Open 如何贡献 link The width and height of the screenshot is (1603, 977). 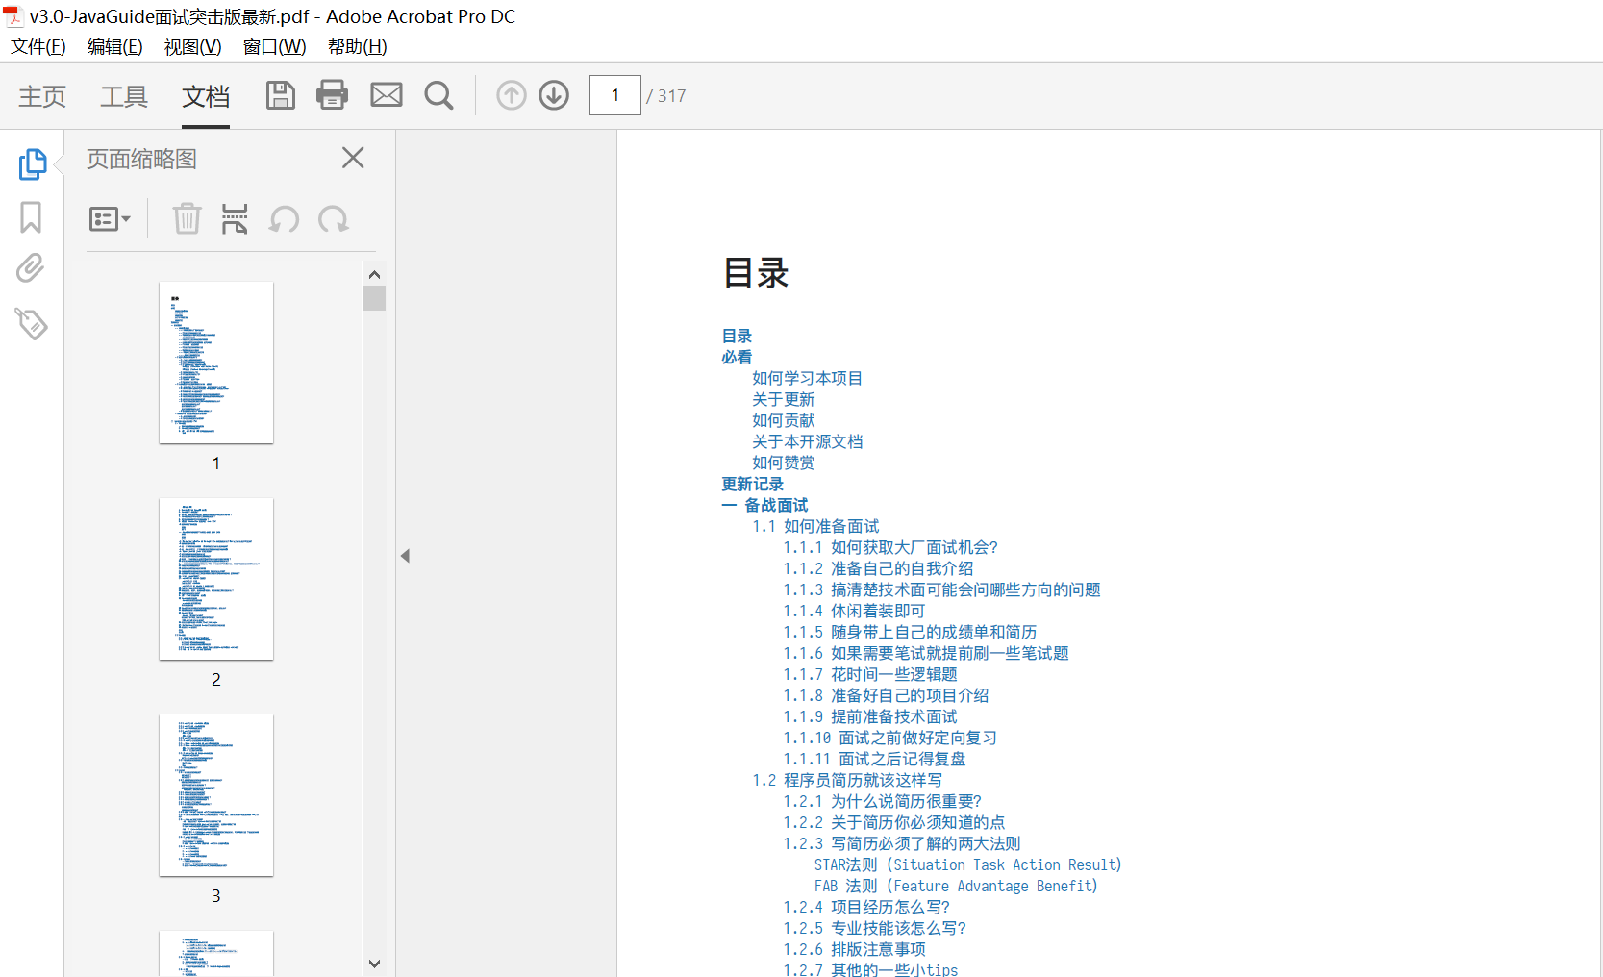coord(784,420)
